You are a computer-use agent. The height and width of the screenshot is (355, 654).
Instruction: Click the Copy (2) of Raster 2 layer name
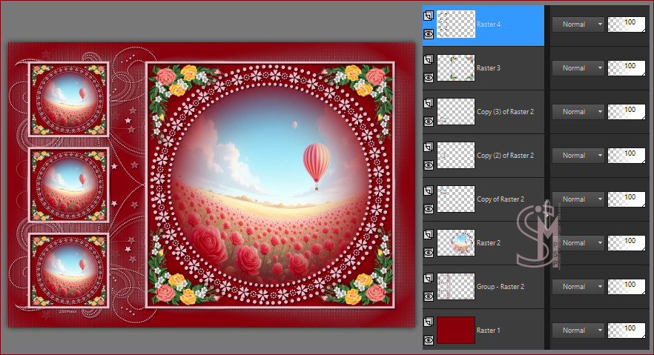503,156
